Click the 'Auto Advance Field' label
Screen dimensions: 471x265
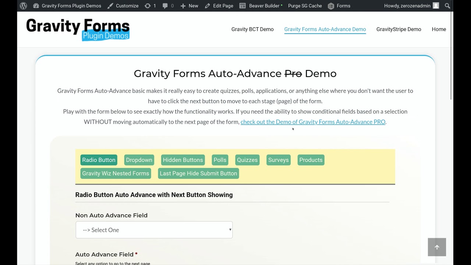105,254
